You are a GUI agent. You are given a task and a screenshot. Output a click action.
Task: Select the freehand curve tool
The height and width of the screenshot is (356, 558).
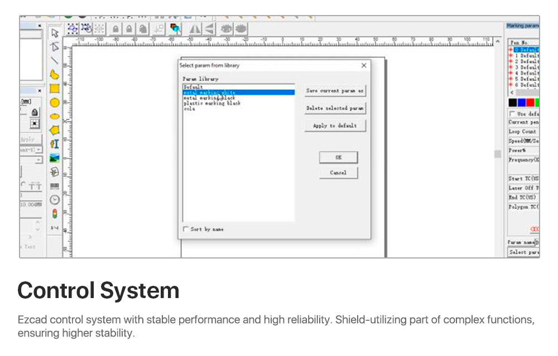tap(55, 75)
